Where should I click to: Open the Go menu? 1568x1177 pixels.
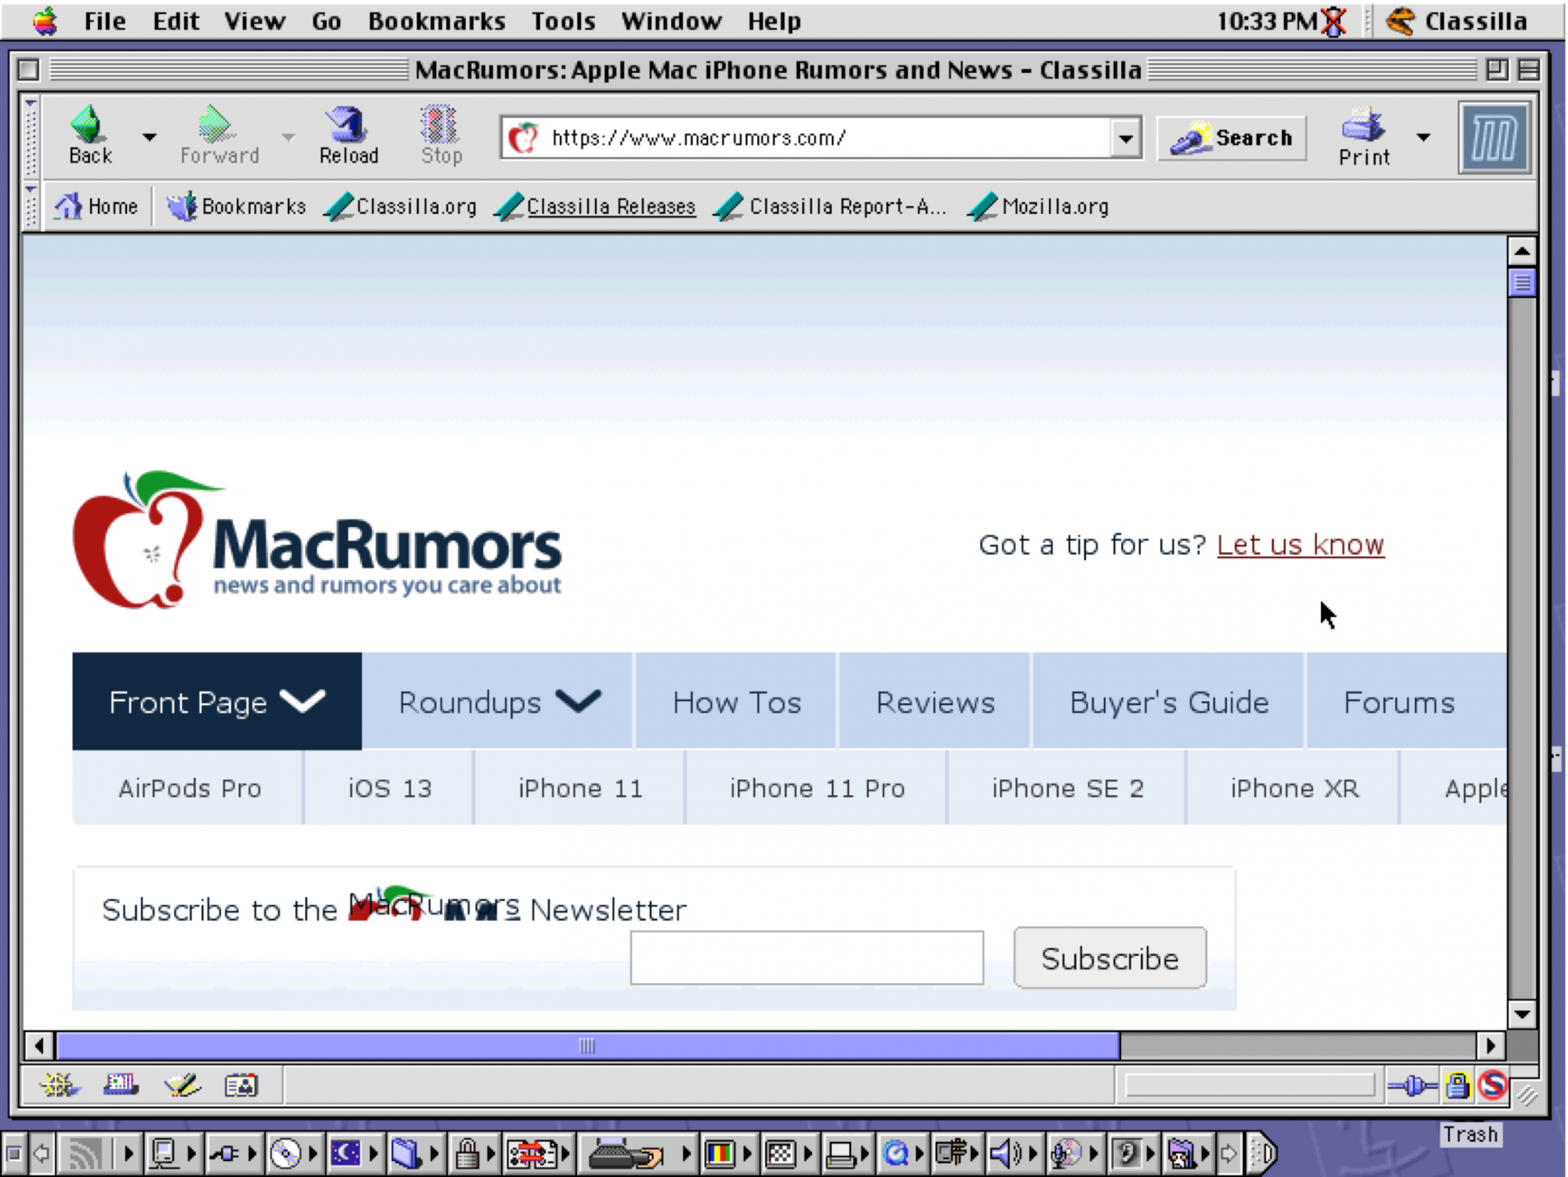coord(326,21)
